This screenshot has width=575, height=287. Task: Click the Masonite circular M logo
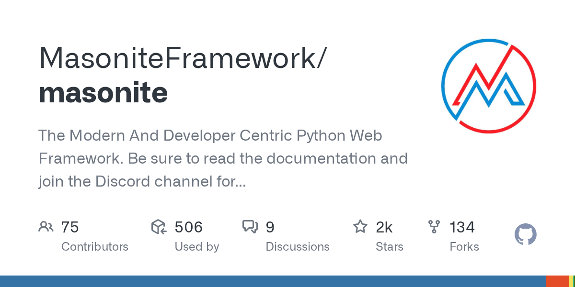[x=488, y=86]
